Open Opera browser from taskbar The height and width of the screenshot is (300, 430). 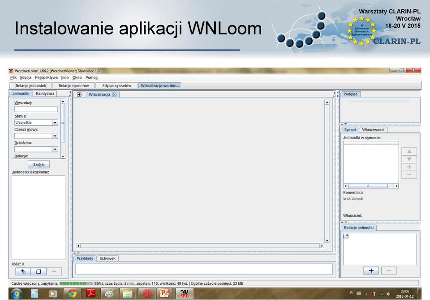click(x=147, y=294)
